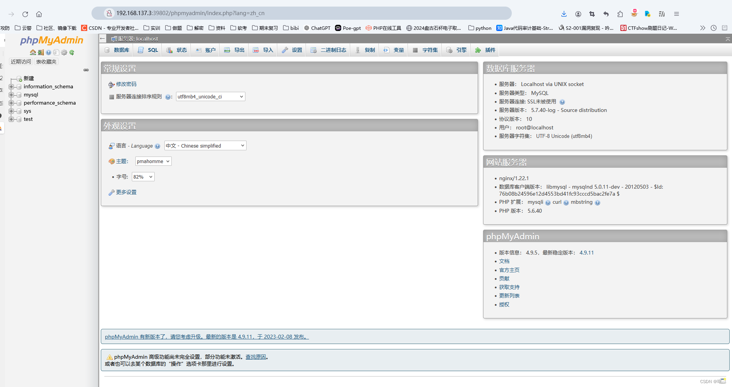The image size is (732, 387).
Task: Open the 官方主页 link
Action: pos(509,270)
